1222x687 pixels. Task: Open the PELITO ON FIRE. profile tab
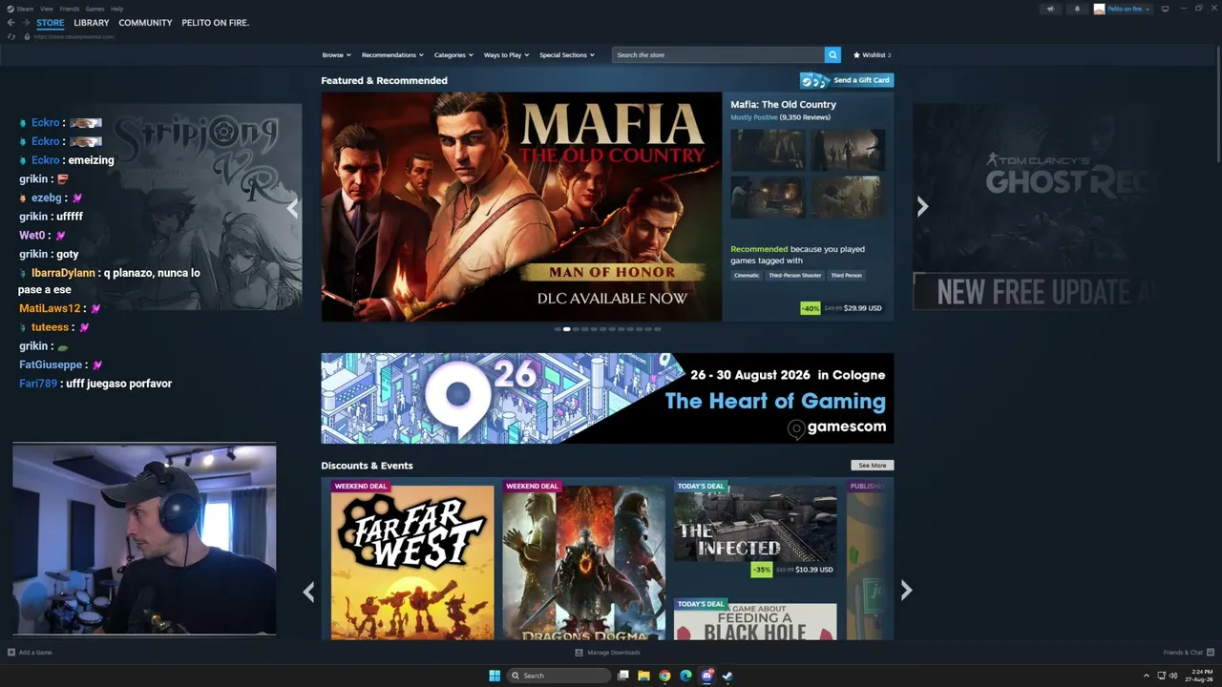pos(215,23)
